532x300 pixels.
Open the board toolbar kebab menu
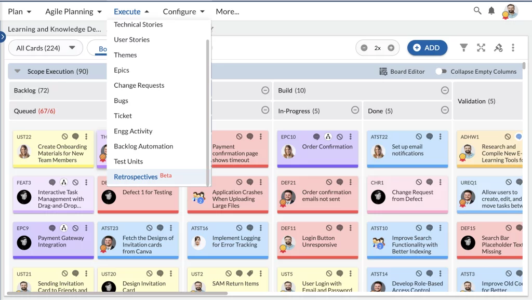(x=513, y=48)
